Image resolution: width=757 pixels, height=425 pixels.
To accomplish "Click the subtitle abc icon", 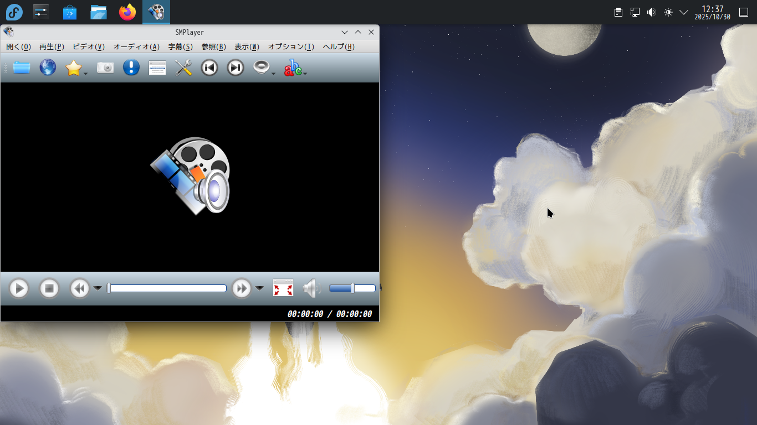I will (293, 68).
